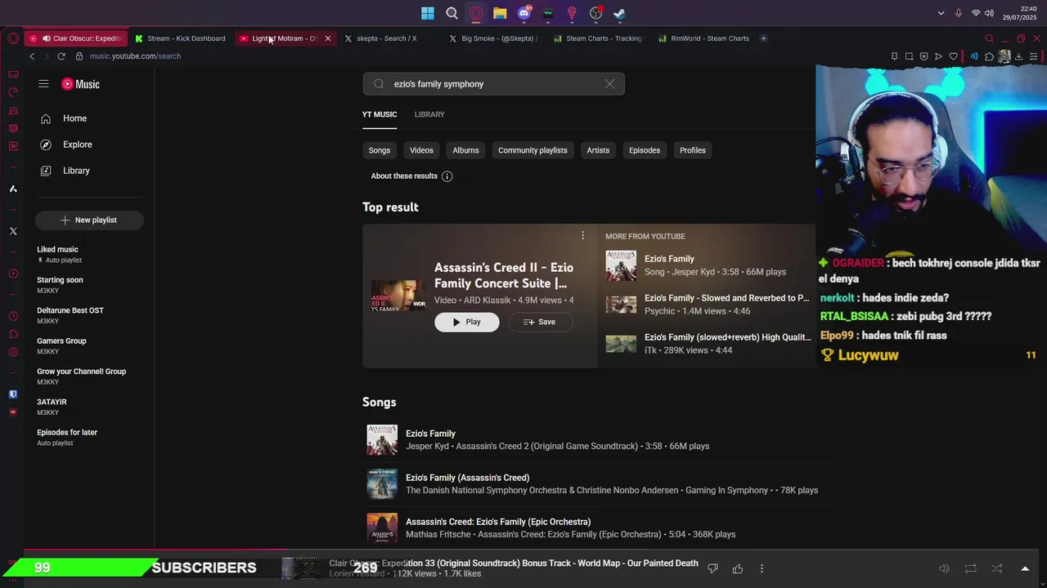
Task: Click in the search text field
Action: point(494,84)
